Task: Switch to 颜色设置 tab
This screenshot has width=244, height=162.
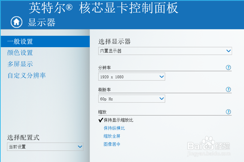Action: pos(20,53)
